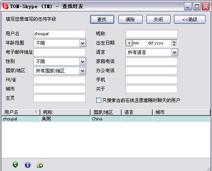Click the green call phone icon

pyautogui.click(x=15, y=165)
